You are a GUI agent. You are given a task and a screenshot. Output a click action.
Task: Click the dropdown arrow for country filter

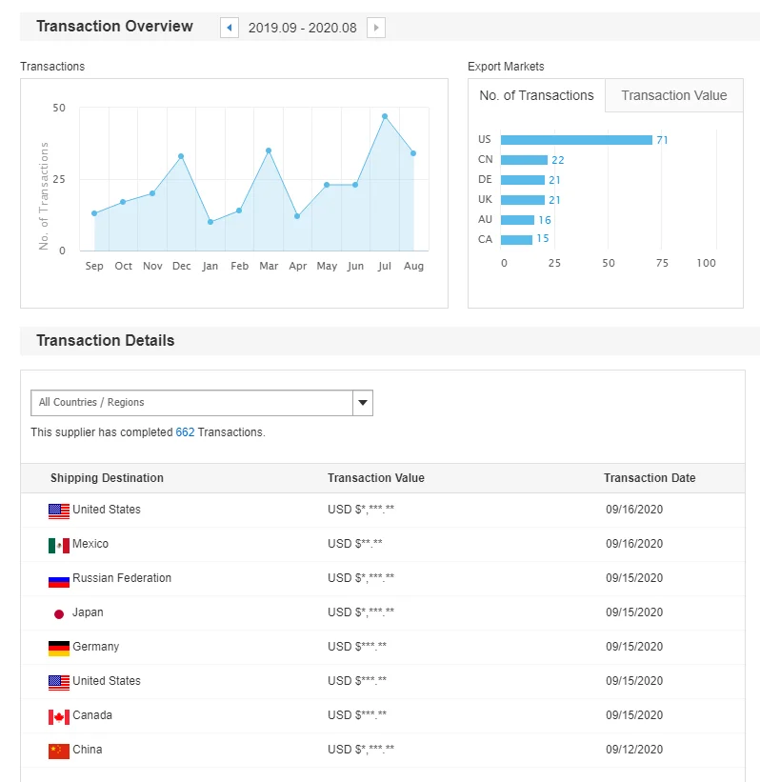[x=362, y=403]
